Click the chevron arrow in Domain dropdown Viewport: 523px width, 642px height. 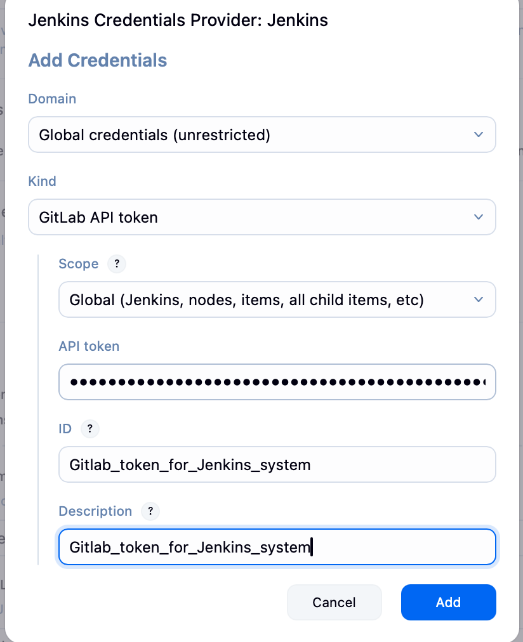click(x=479, y=134)
